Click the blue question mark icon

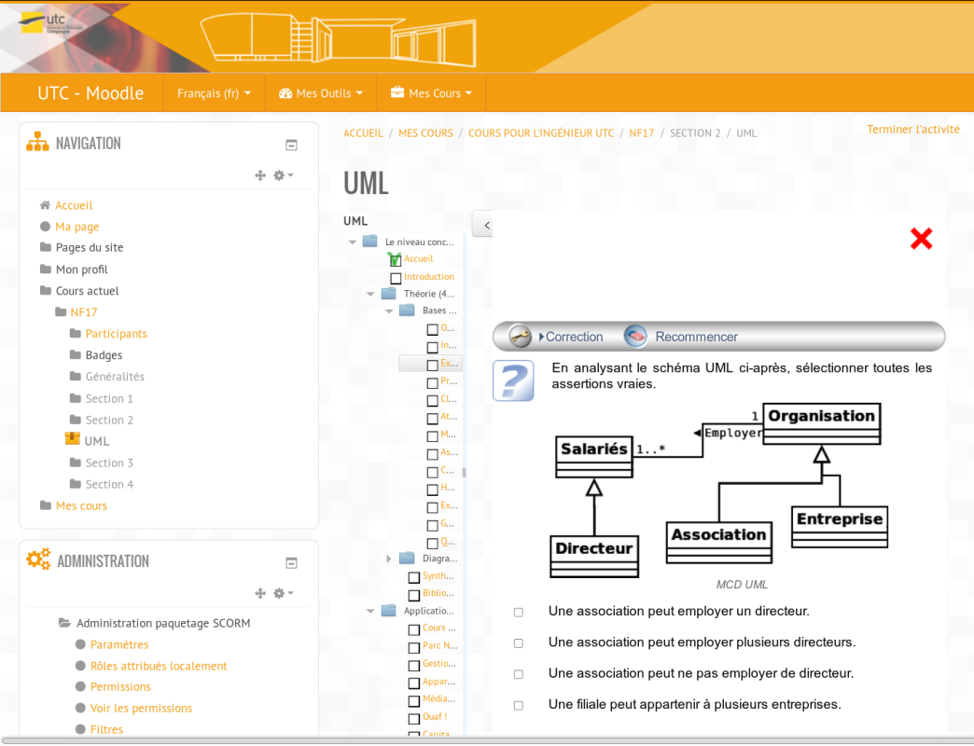coord(513,380)
